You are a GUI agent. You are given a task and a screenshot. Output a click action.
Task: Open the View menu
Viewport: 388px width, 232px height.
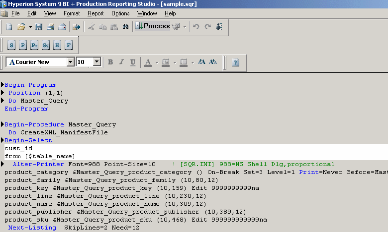click(50, 13)
